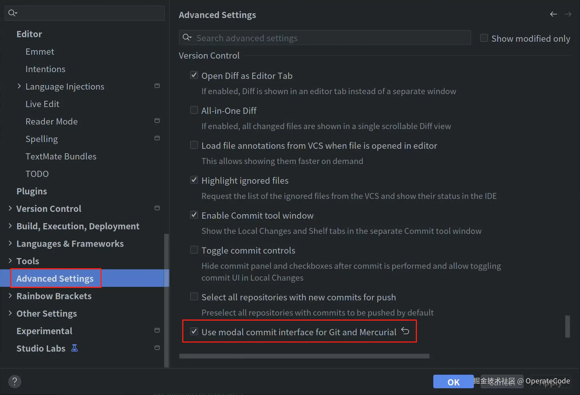Click the forward navigation arrow
This screenshot has width=580, height=395.
568,14
